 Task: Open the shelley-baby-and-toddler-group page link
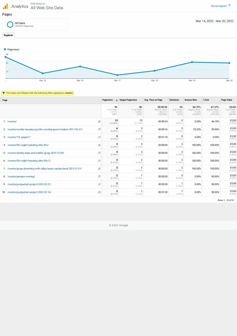coord(36,153)
